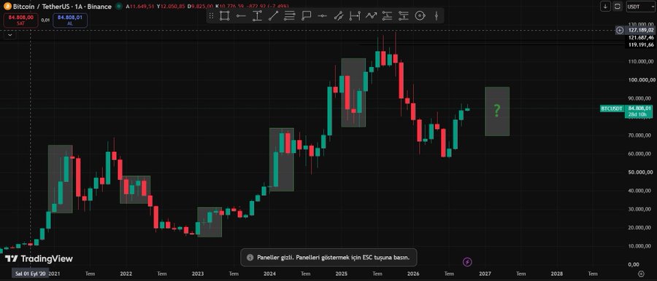Screen dimensions: 657x281
Task: Select the highlighted rectangle around 2024 candles
Action: pos(281,159)
